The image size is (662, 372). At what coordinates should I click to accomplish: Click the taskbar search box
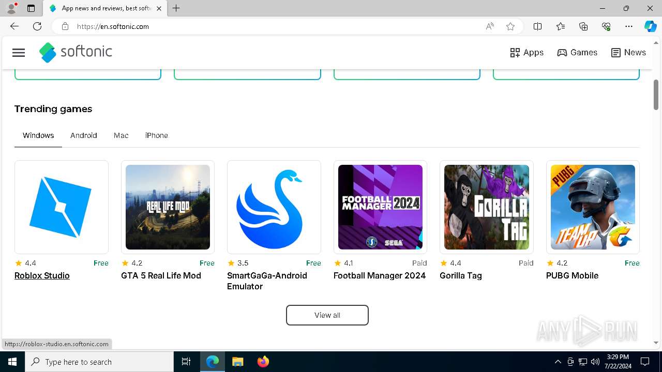coord(99,362)
